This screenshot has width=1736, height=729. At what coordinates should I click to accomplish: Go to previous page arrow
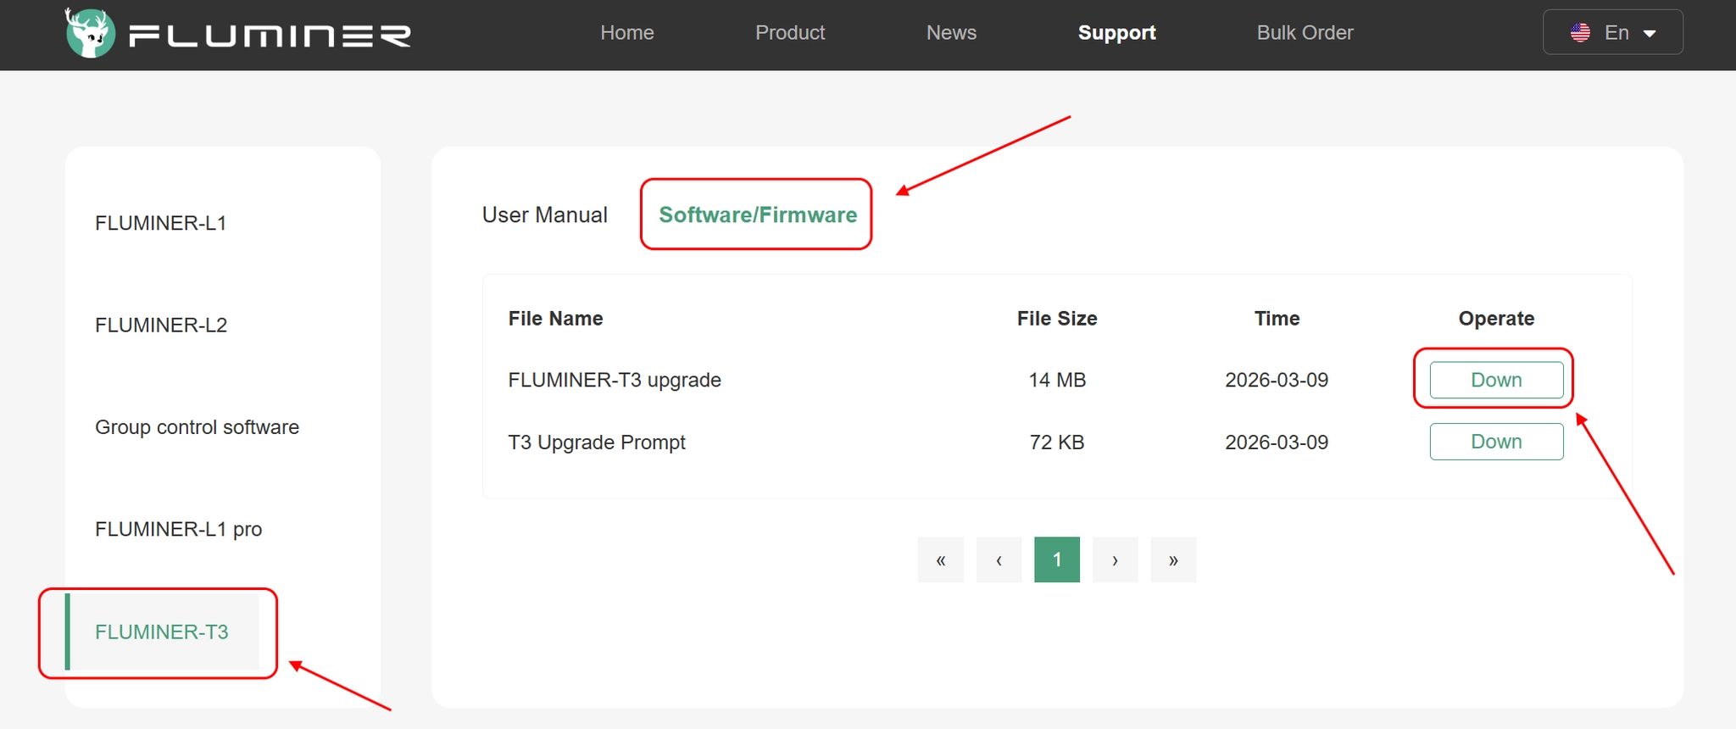tap(999, 559)
